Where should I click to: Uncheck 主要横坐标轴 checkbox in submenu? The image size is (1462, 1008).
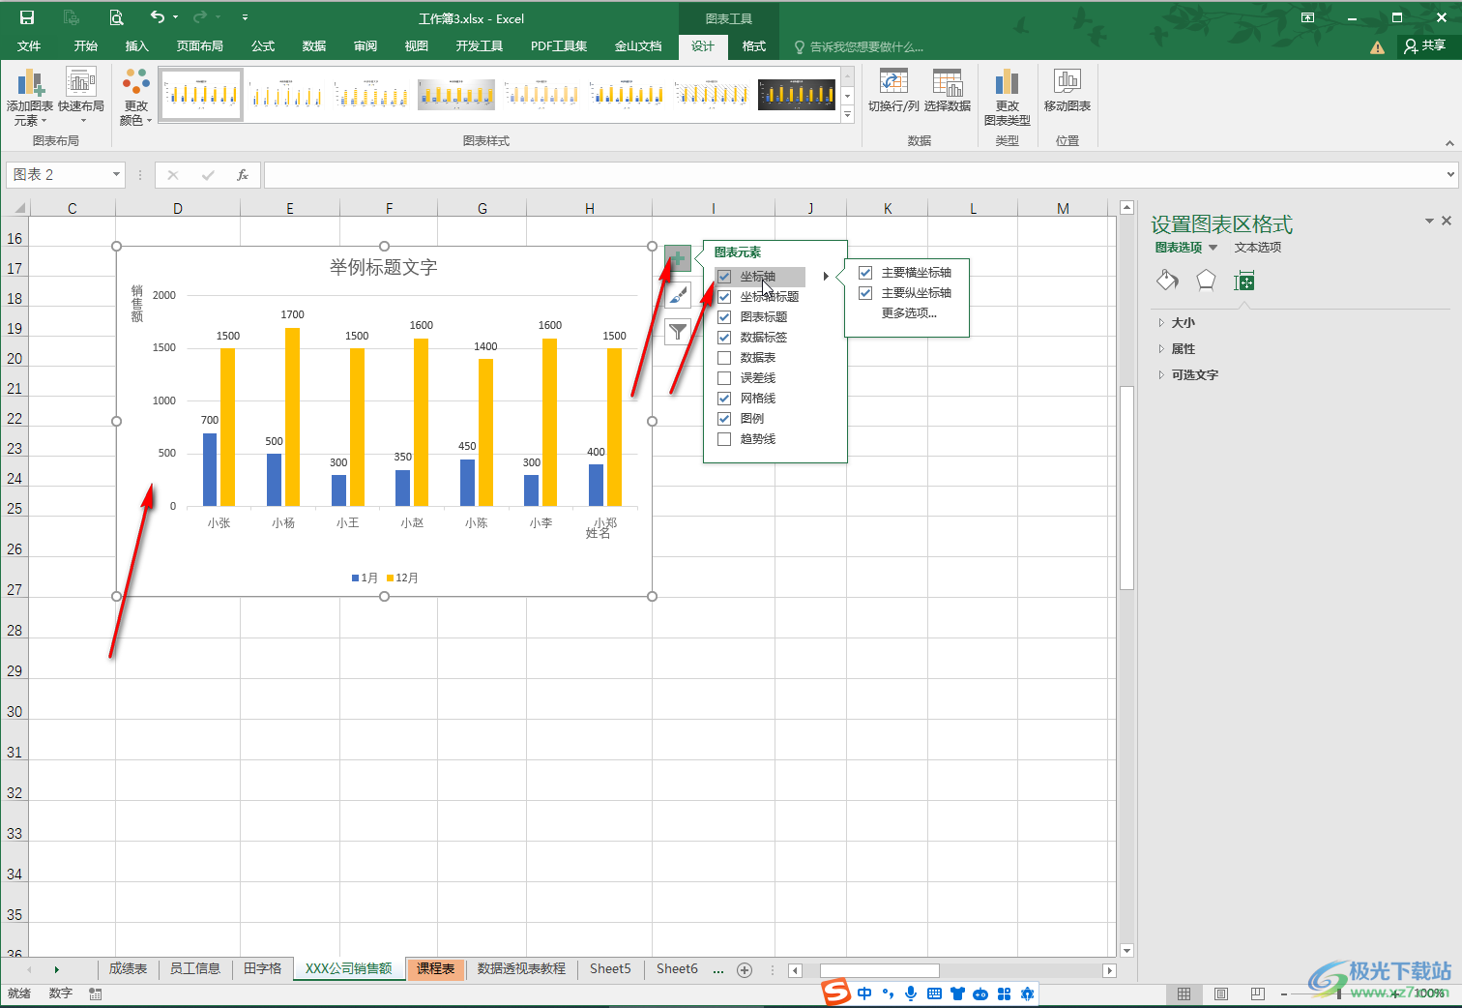coord(865,273)
